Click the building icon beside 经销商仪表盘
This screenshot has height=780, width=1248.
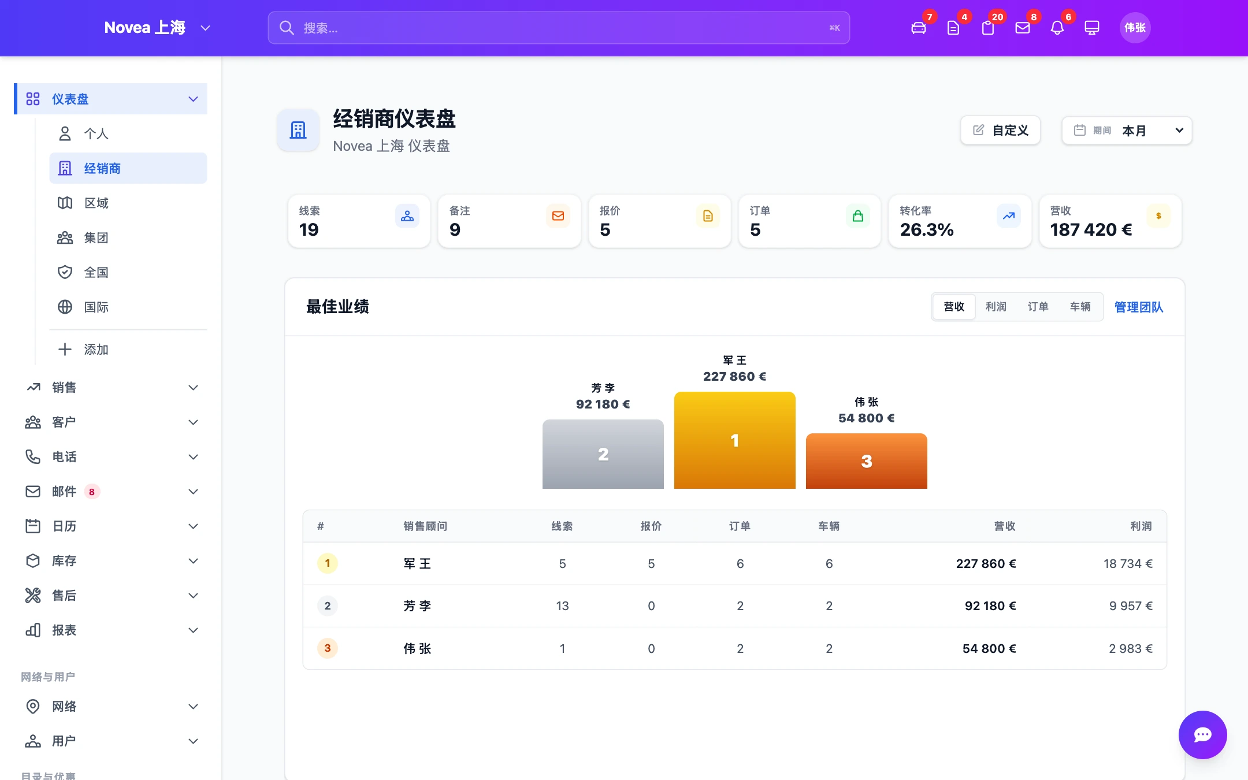click(298, 130)
